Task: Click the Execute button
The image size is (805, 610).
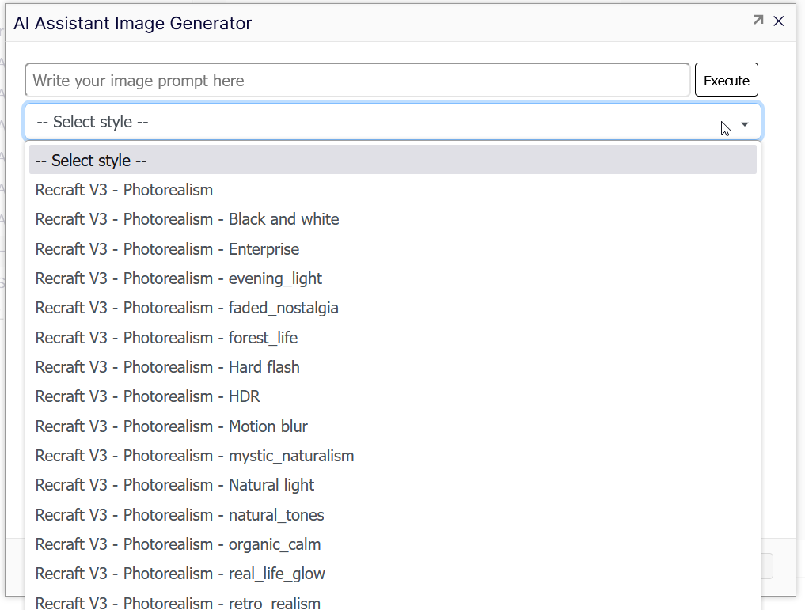Action: point(726,80)
